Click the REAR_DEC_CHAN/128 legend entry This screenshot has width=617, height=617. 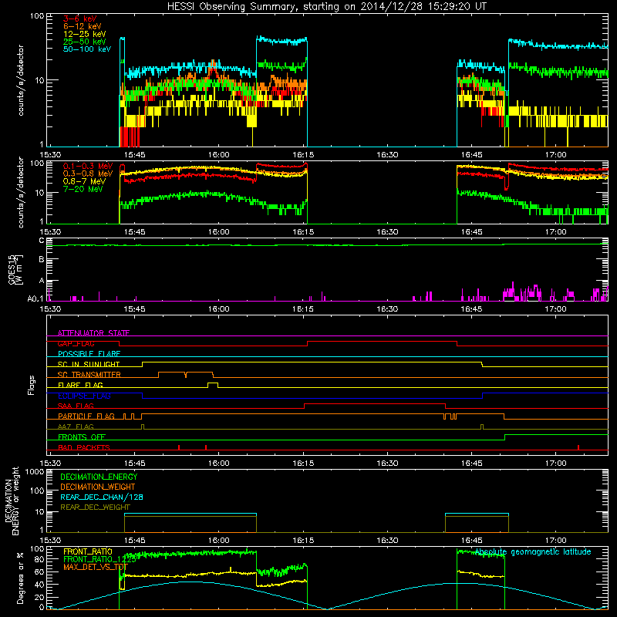(x=102, y=497)
